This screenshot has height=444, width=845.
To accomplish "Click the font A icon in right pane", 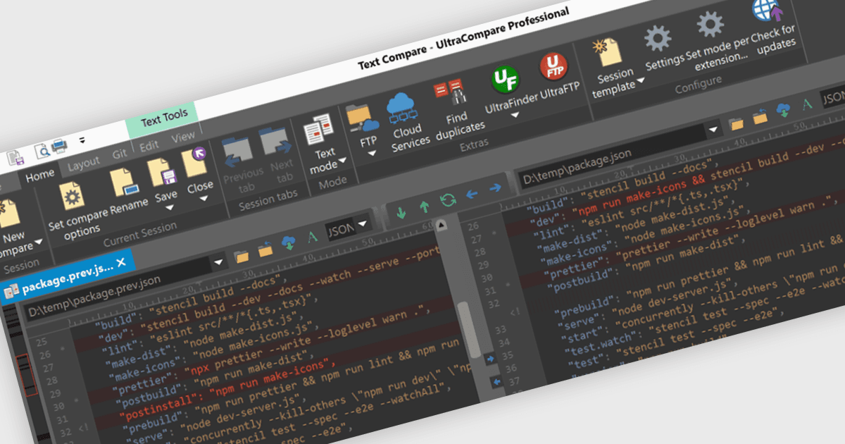I will (807, 104).
